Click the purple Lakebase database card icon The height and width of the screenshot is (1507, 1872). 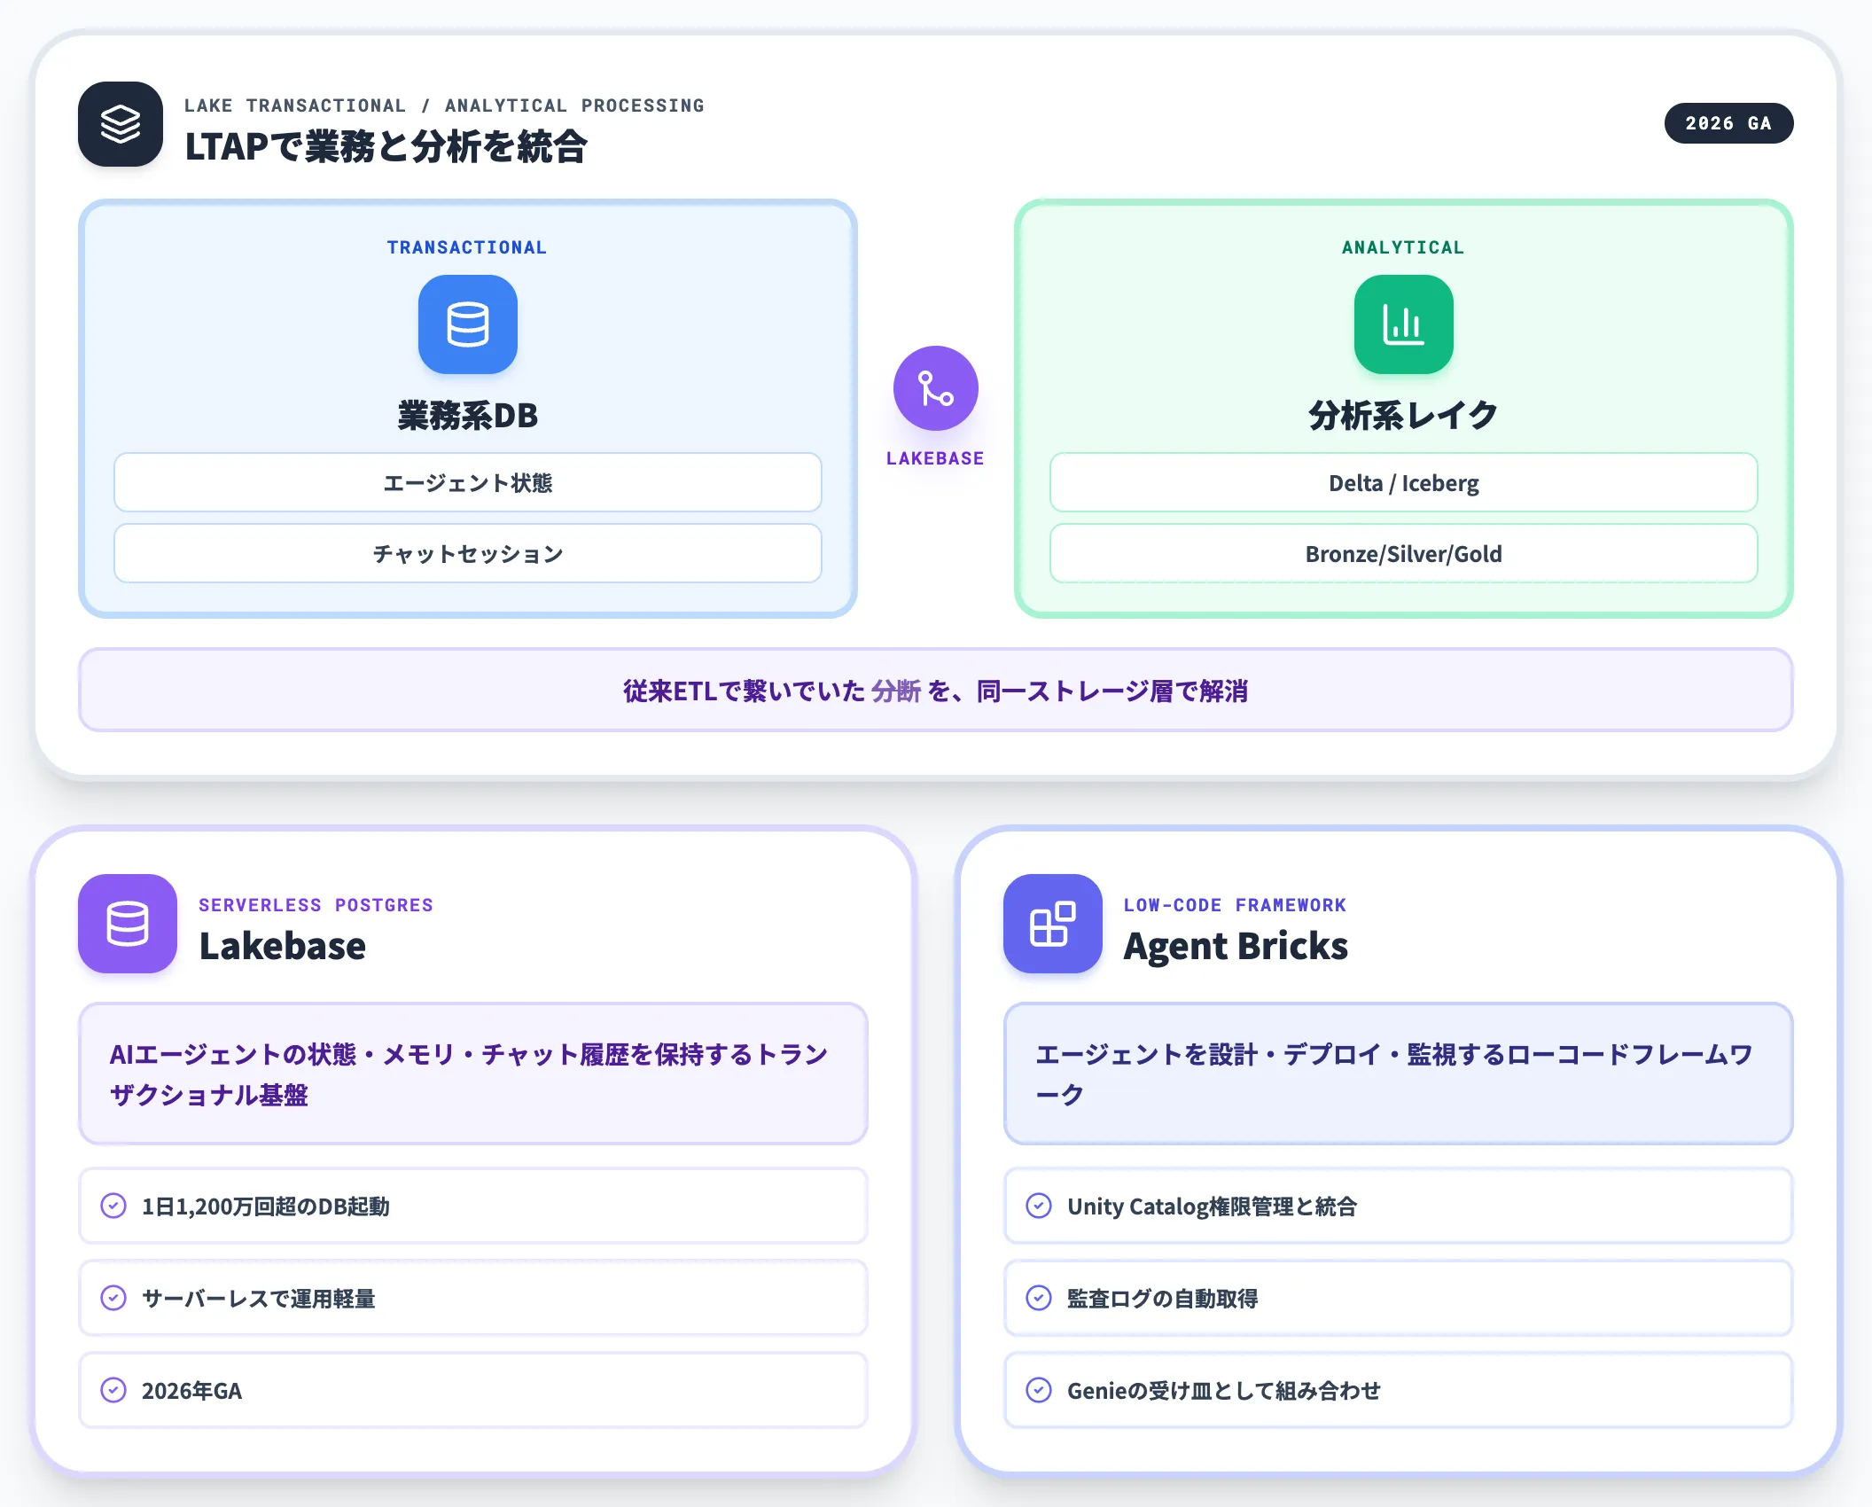point(128,924)
